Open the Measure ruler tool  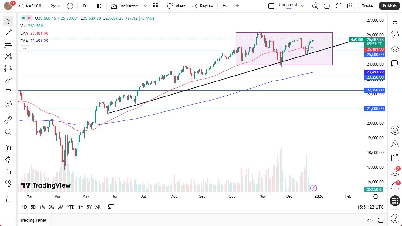(8, 120)
